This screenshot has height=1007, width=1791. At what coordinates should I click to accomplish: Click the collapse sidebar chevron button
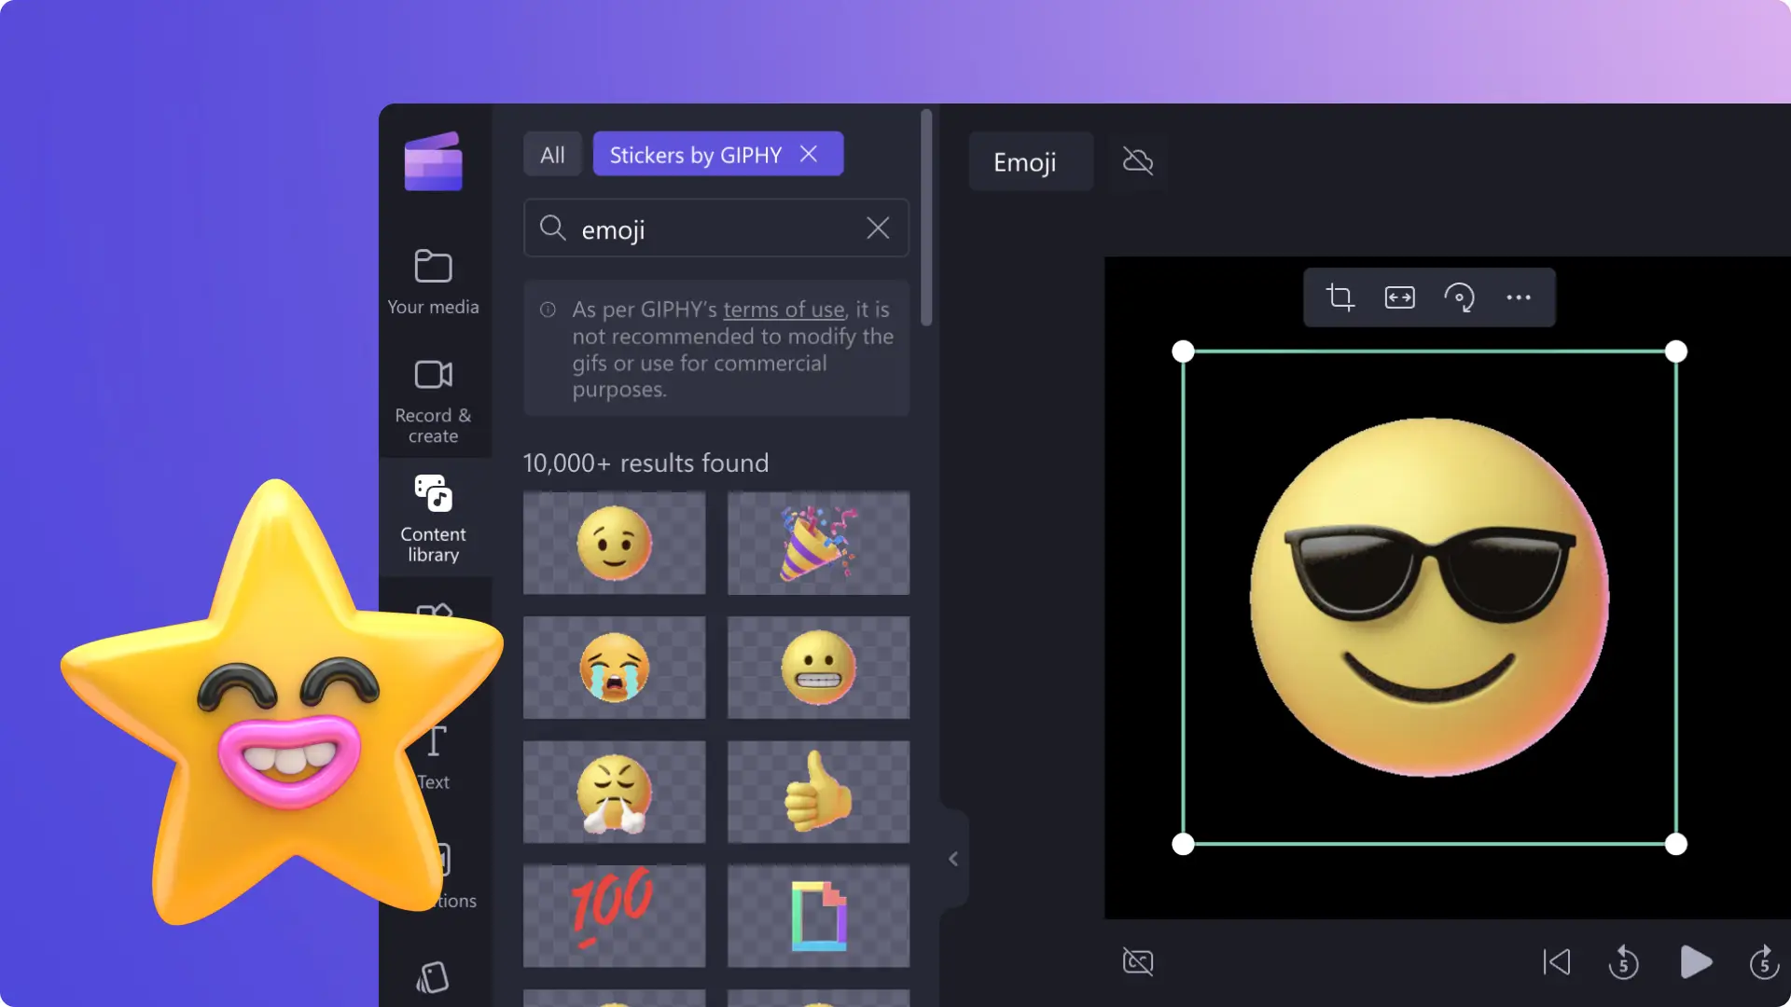[952, 858]
